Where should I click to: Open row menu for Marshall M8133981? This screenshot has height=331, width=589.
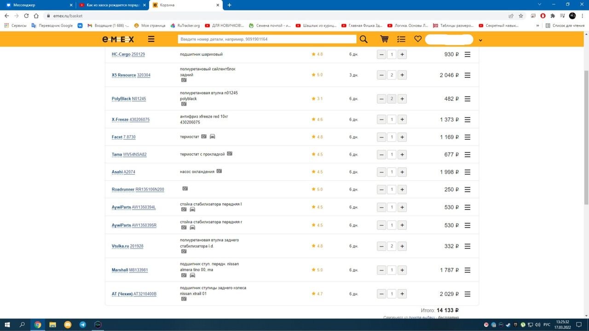(x=468, y=270)
